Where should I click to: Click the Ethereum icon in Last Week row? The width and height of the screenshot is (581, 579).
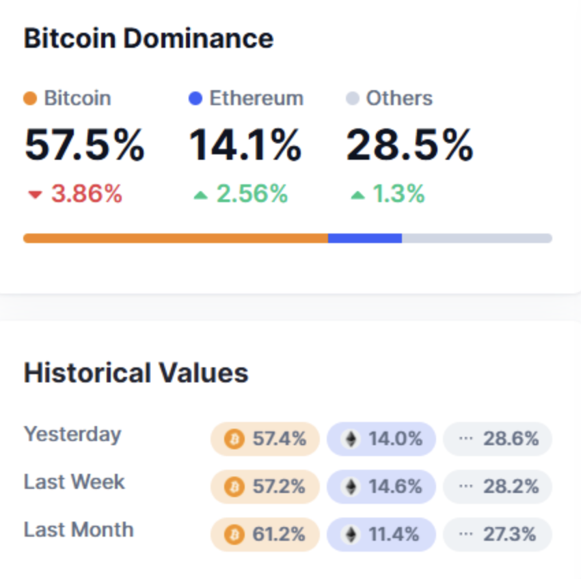click(351, 487)
